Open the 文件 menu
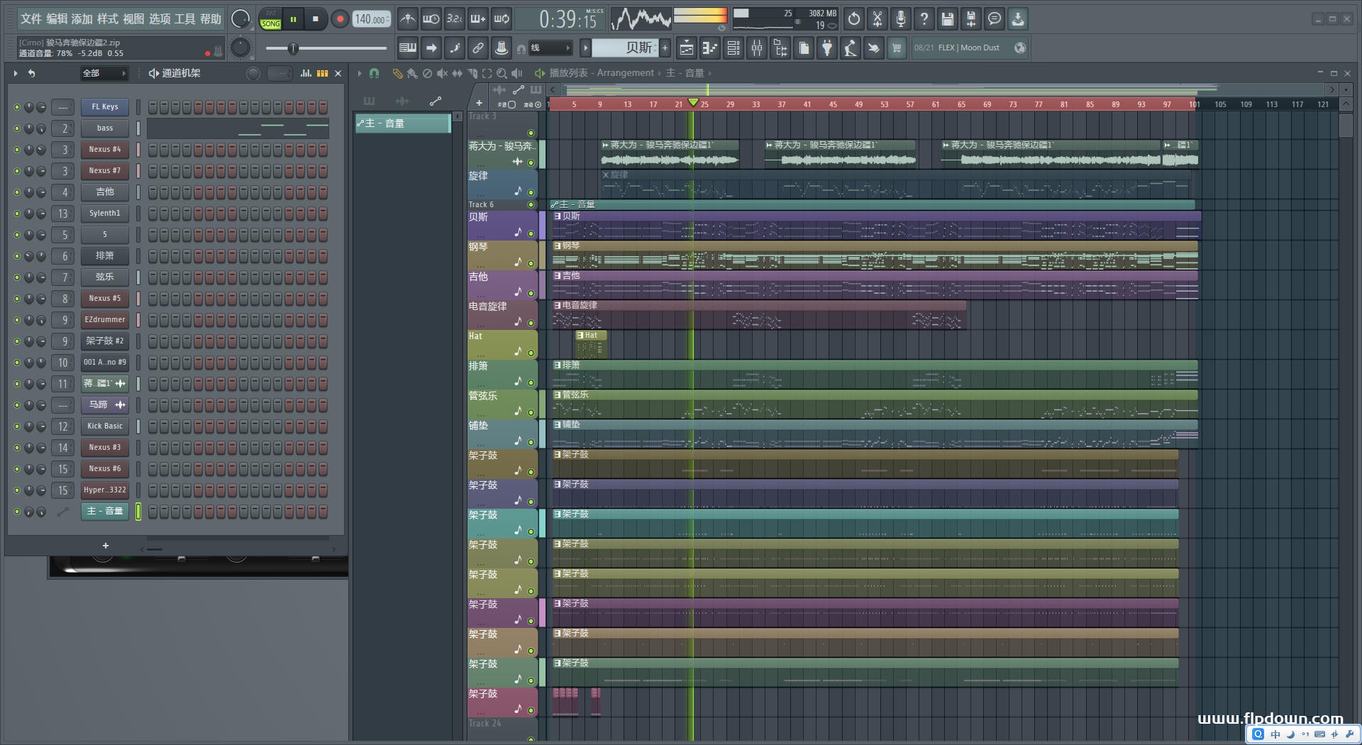Viewport: 1362px width, 745px height. click(31, 19)
